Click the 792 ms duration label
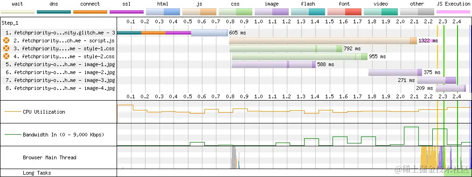Viewport: 472px width, 177px height. [x=352, y=48]
